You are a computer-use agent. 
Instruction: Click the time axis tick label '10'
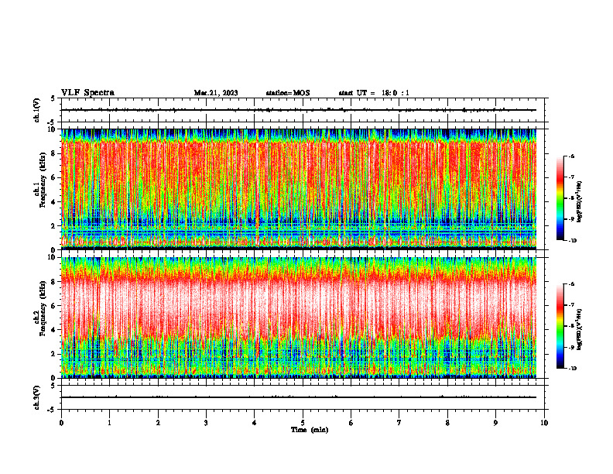(544, 423)
